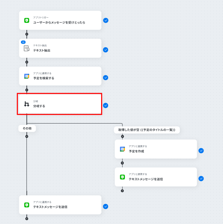Click the blue checkmark next to テキスト抽出
Viewport: 223px width, 224px height.
click(106, 50)
